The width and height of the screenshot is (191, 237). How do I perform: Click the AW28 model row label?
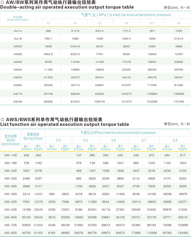[x=18, y=54]
